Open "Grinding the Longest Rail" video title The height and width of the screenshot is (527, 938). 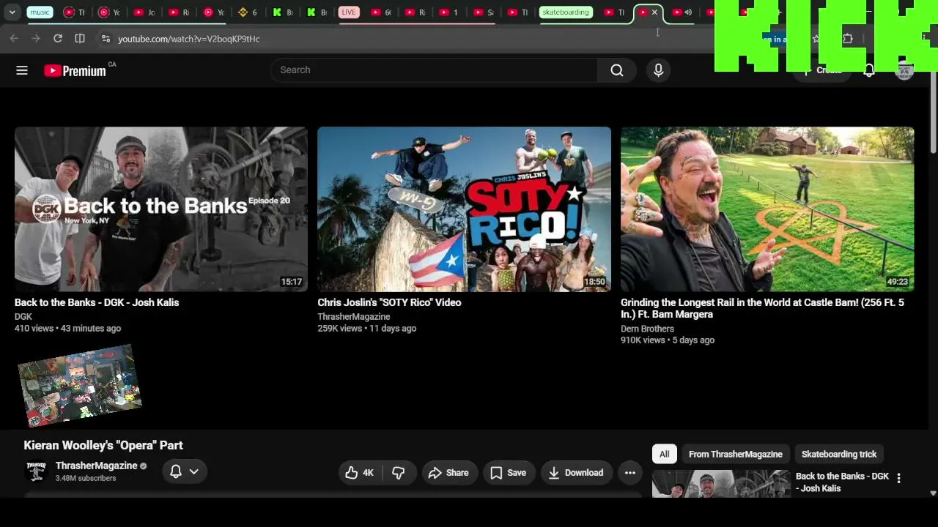(762, 308)
